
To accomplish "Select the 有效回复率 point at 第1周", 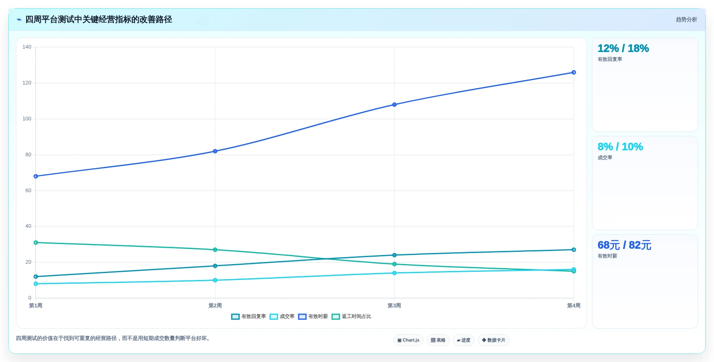I will coord(36,277).
